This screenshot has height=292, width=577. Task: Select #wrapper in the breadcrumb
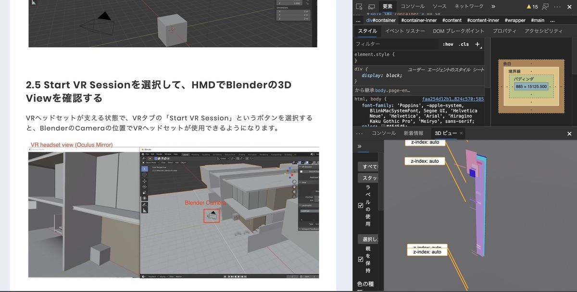(x=515, y=20)
